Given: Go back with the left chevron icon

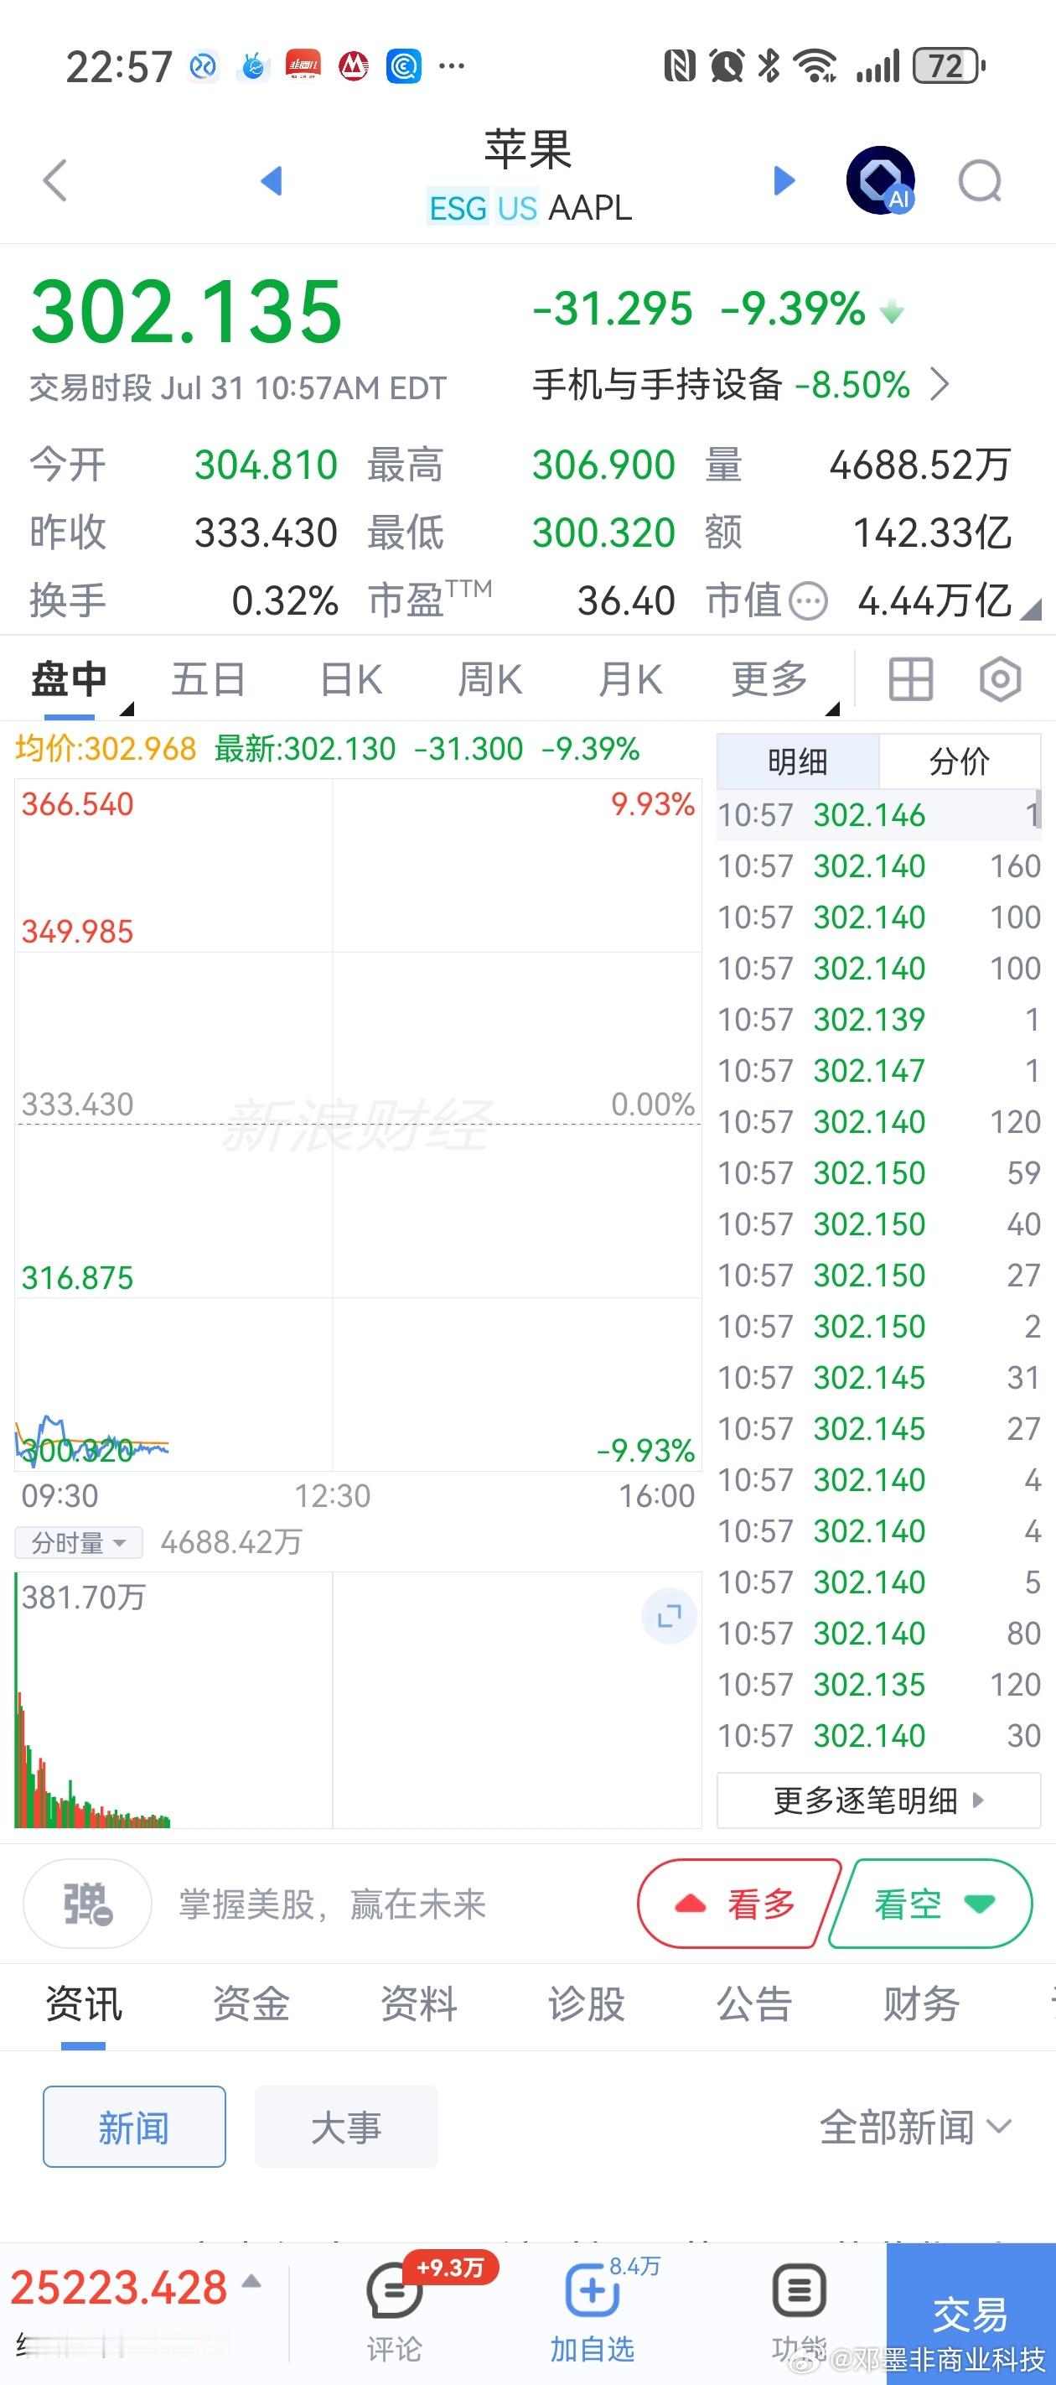Looking at the screenshot, I should (x=55, y=179).
